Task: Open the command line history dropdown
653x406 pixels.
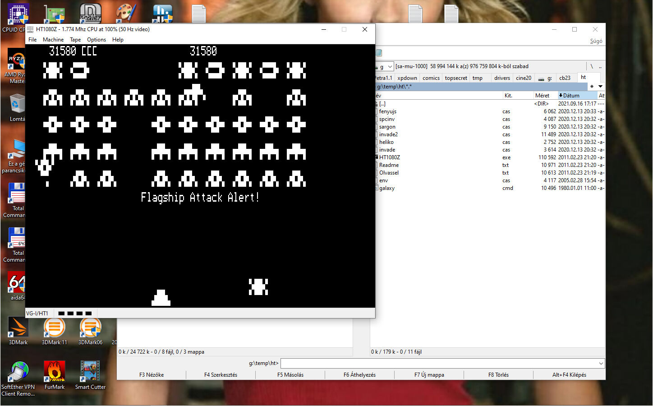Action: (601, 364)
